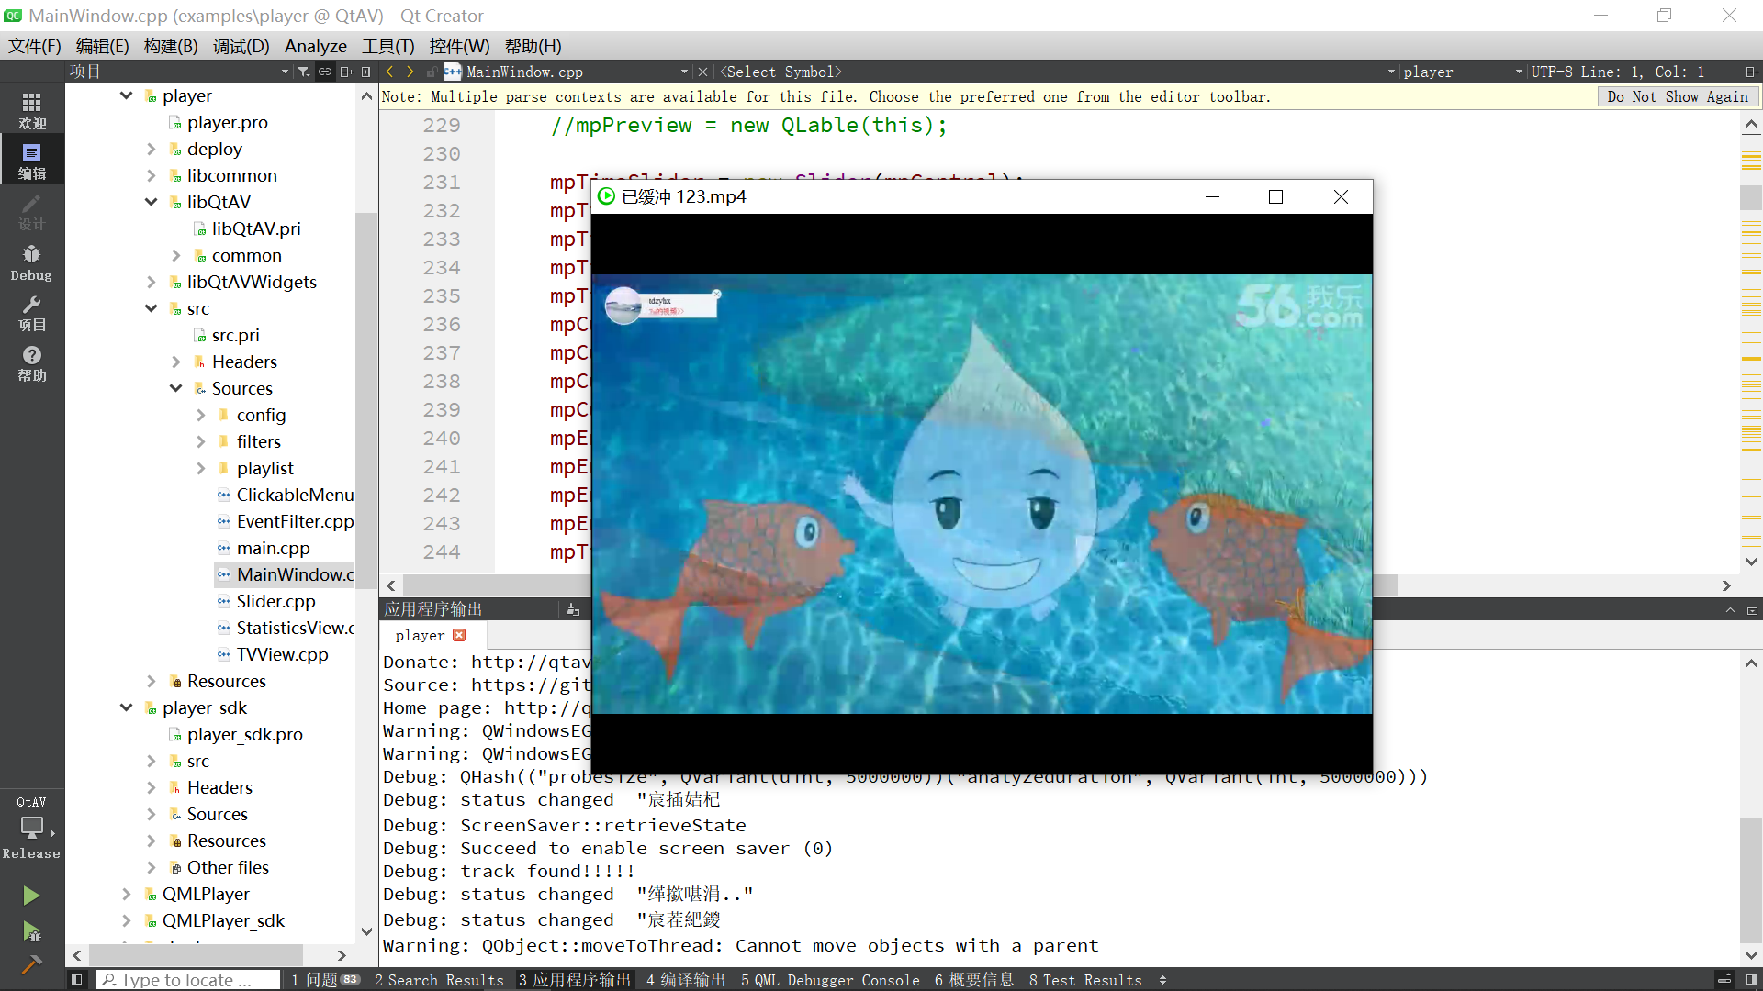
Task: Click the filter tree funnel icon
Action: click(304, 72)
